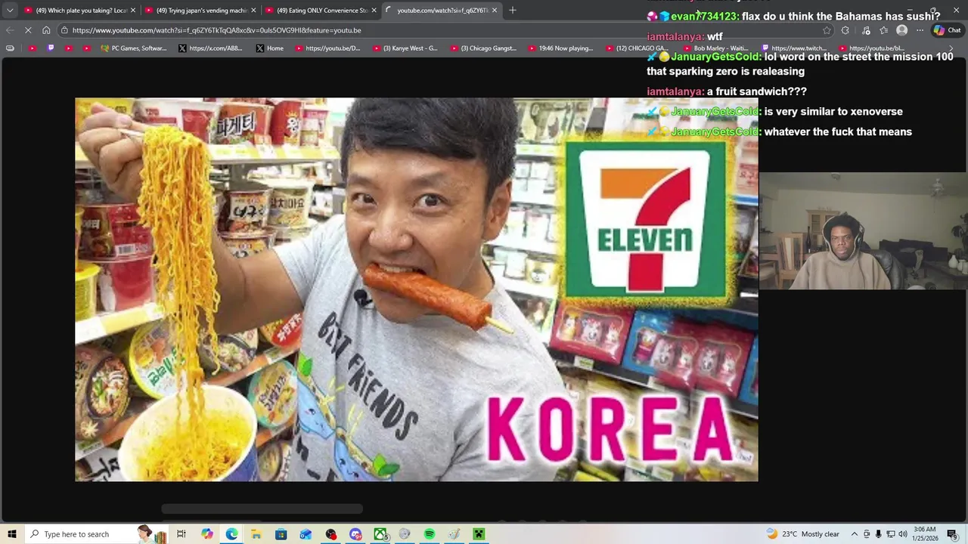Open Spotify from the taskbar

click(x=429, y=534)
